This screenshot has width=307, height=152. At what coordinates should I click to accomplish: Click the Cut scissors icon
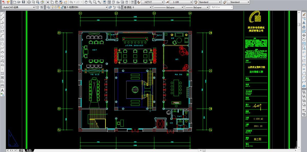(x=48, y=2)
